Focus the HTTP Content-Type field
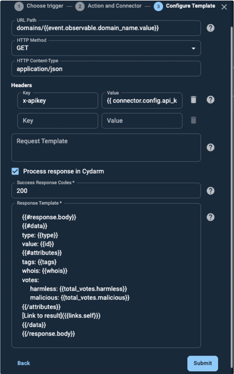The width and height of the screenshot is (234, 374). (106, 69)
